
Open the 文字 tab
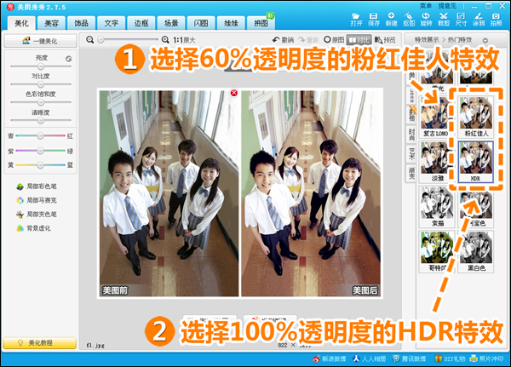[x=112, y=23]
